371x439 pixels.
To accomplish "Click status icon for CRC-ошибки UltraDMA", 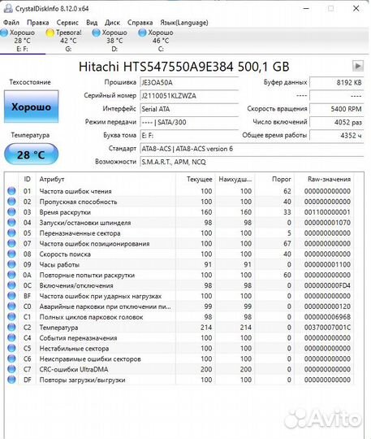I will (x=11, y=369).
